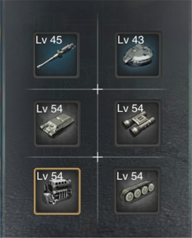The image size is (192, 238).
Task: Open the tank hull armor slot
Action: [57, 123]
